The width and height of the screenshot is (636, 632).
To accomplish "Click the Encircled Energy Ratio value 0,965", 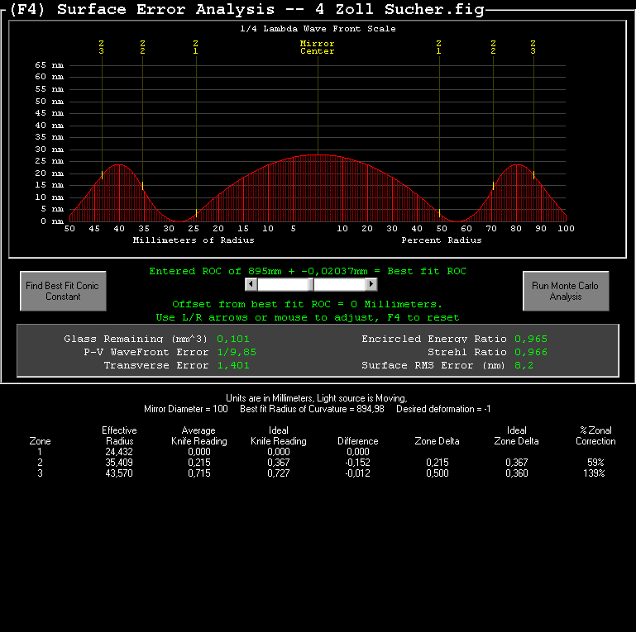I will (x=531, y=339).
